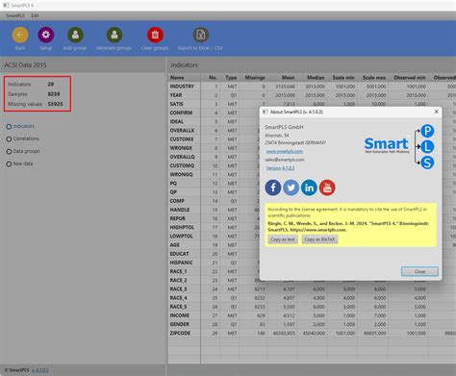Click the Copy as BibTeX button

(x=319, y=239)
